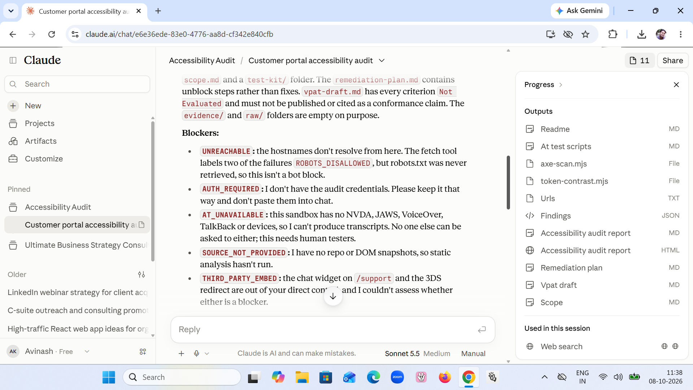Expand the chat title dropdown chevron
693x390 pixels.
(382, 61)
